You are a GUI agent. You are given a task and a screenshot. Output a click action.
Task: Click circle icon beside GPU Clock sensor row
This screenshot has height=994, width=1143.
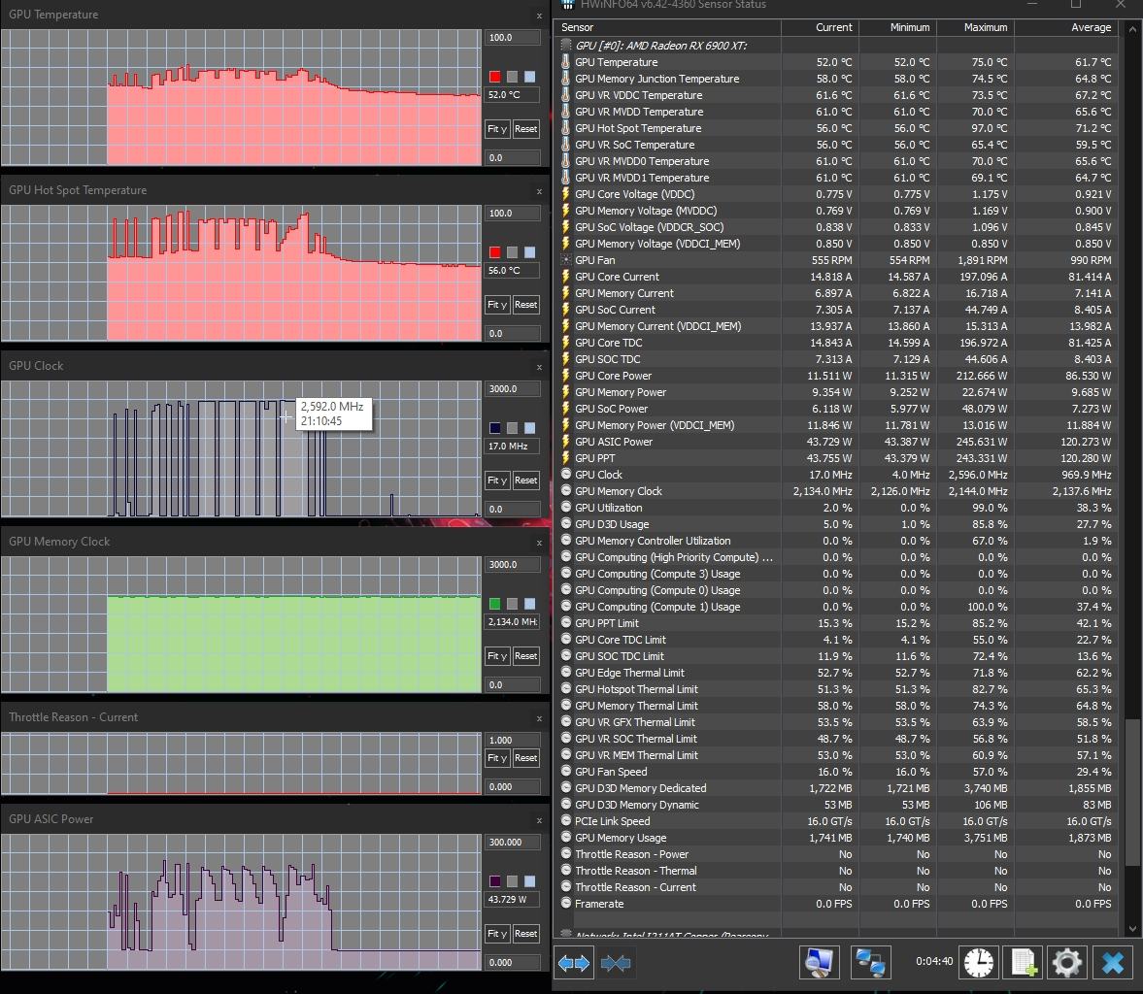tap(565, 475)
